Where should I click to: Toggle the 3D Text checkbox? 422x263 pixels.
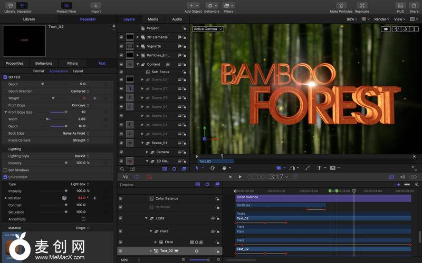click(5, 77)
